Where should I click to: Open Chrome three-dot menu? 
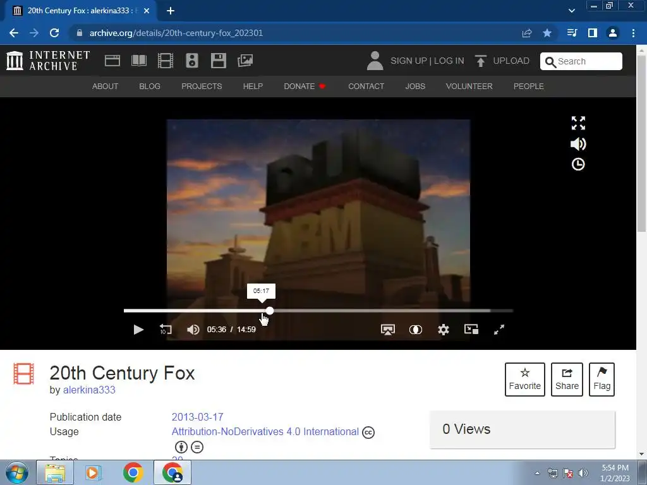pyautogui.click(x=633, y=33)
